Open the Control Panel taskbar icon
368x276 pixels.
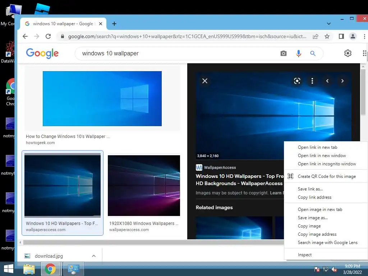pos(73,269)
